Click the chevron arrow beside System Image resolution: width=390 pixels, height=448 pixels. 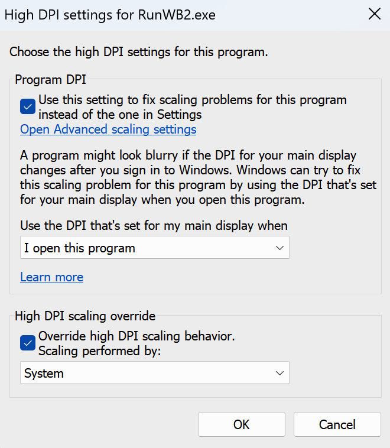point(280,374)
